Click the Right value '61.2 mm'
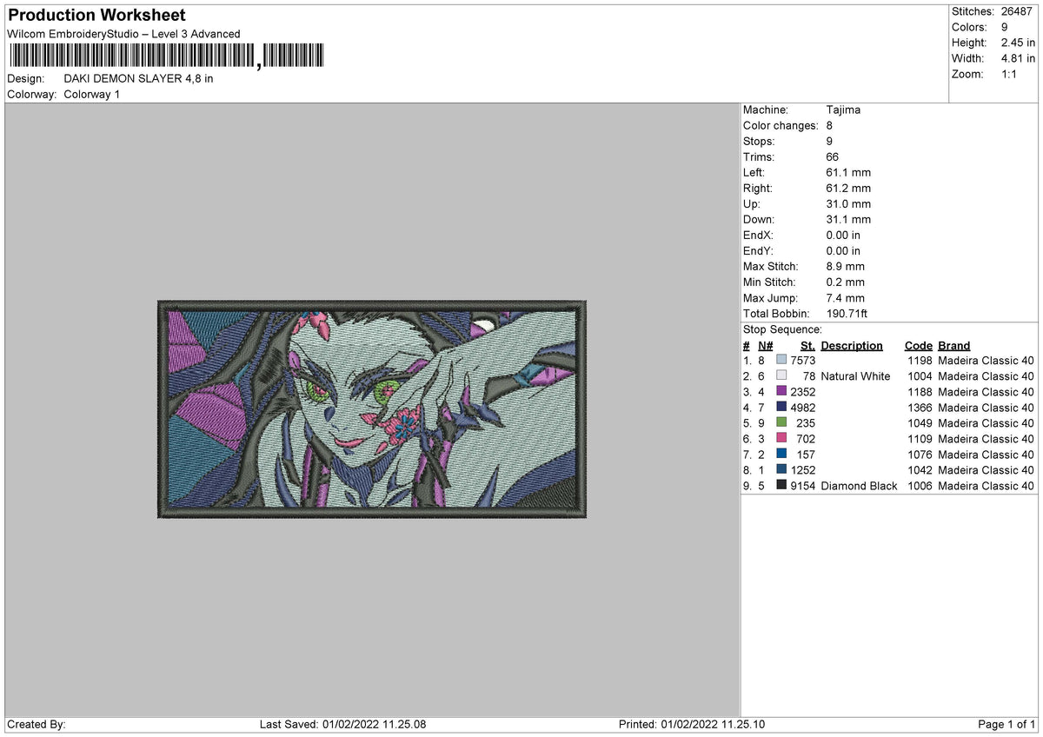 [x=848, y=189]
